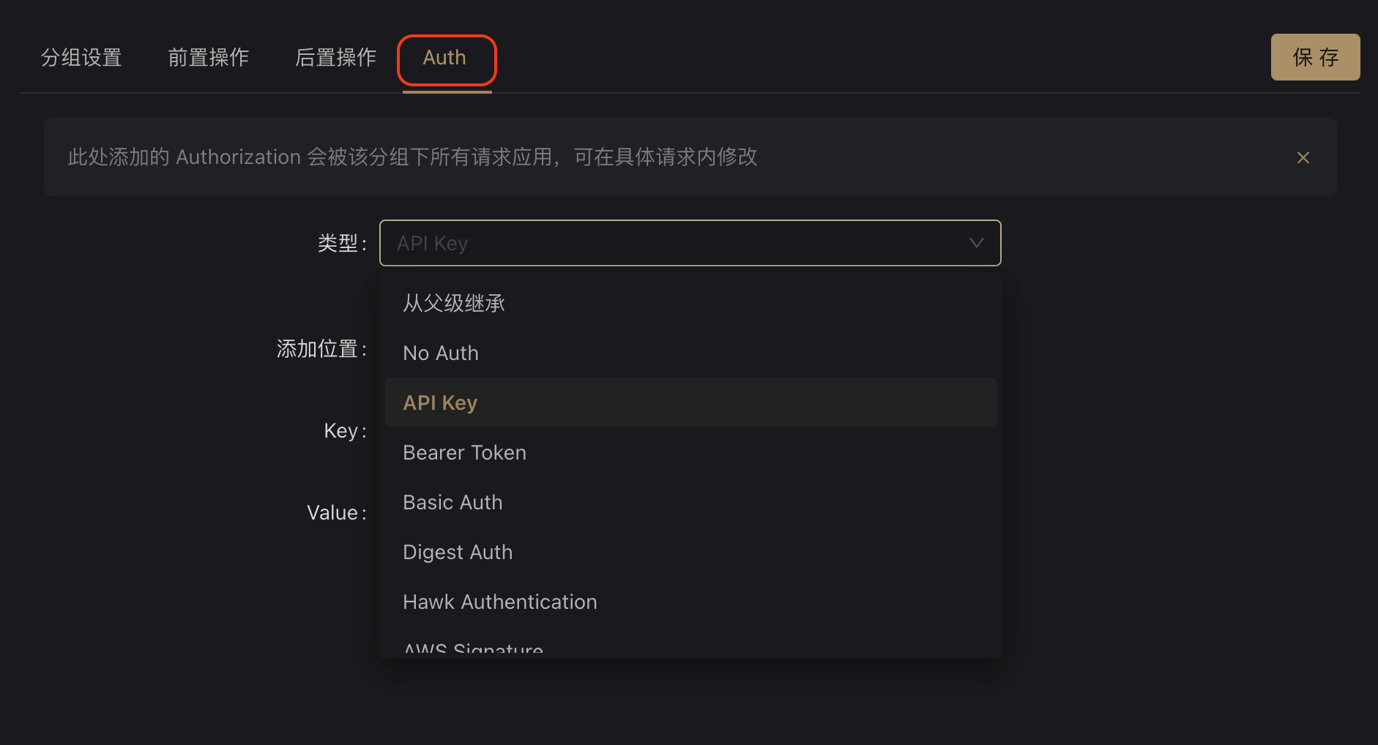The width and height of the screenshot is (1378, 745).
Task: Select Basic Auth from dropdown list
Action: pos(452,502)
